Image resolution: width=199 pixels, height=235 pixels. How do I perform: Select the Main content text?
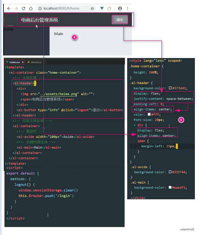tap(58, 34)
